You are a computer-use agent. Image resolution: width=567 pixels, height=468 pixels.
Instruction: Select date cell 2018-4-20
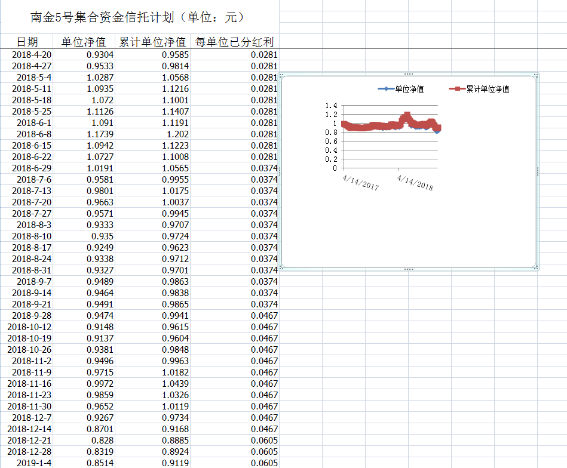[x=27, y=54]
